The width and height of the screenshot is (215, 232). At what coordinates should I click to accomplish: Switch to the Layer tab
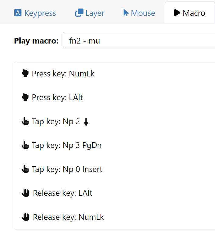pyautogui.click(x=90, y=13)
